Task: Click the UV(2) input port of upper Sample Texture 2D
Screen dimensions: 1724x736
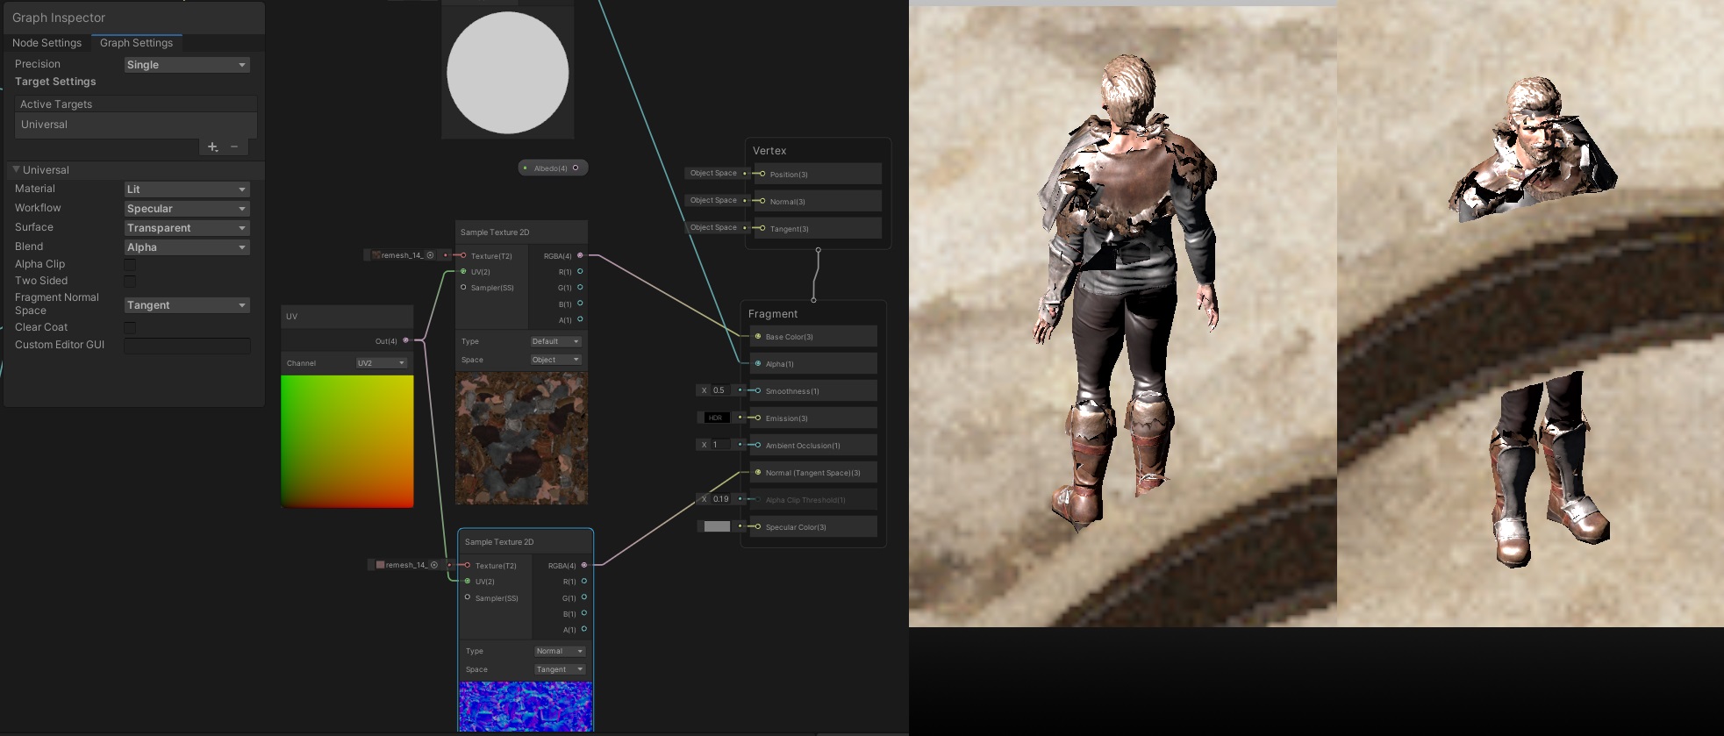Action: pos(463,271)
